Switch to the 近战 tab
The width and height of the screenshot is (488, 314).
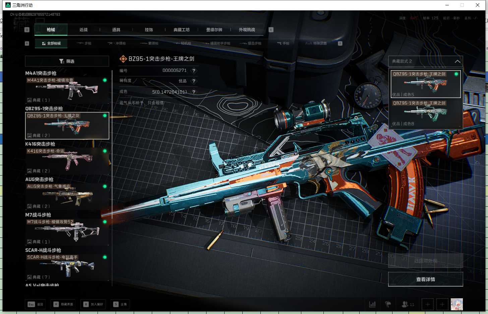point(83,30)
